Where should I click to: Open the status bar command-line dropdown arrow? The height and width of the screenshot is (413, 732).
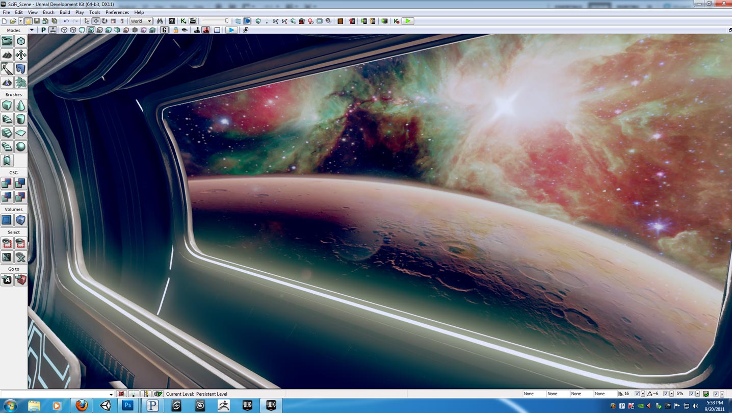click(x=111, y=394)
